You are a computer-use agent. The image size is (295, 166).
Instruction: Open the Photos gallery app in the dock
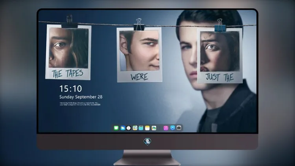pos(154,128)
